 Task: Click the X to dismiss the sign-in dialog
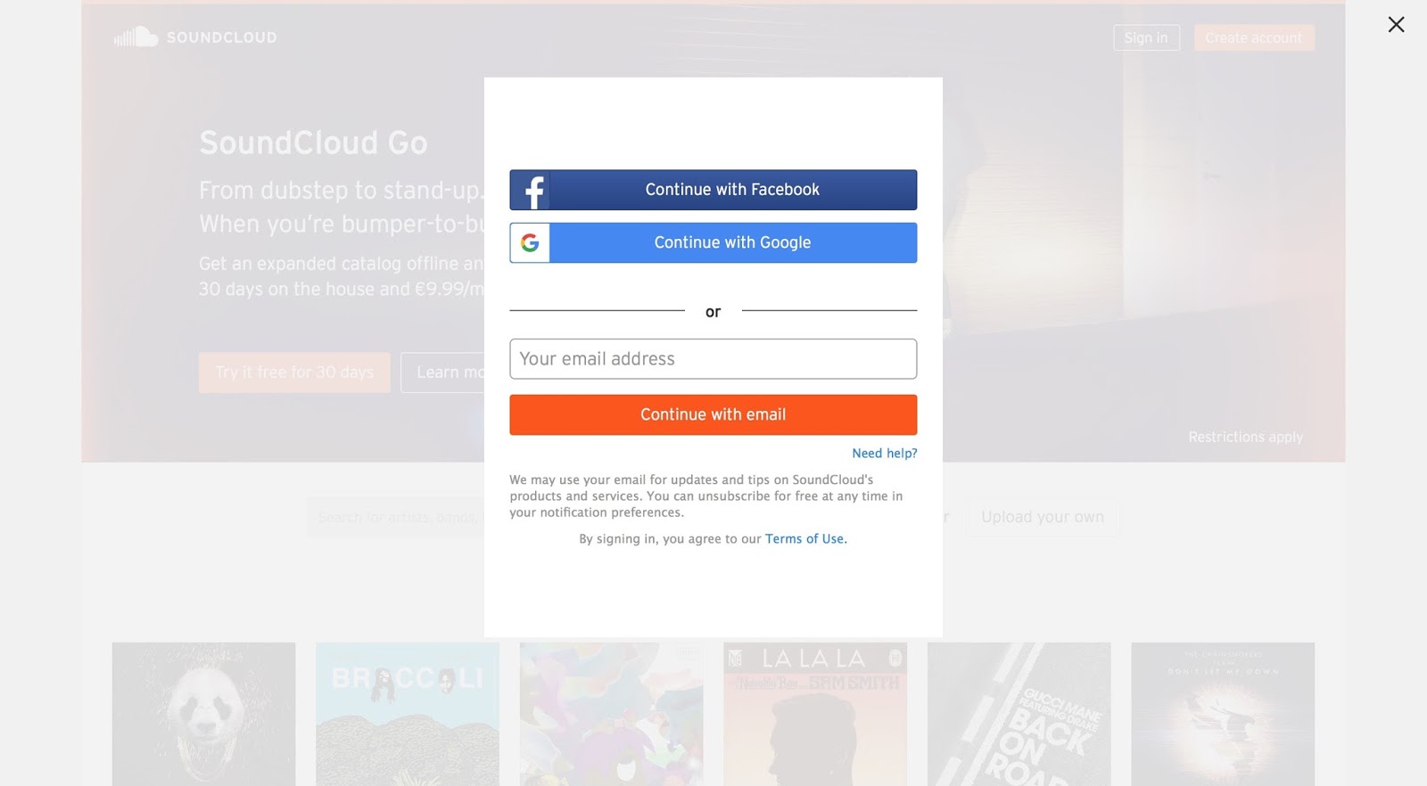(x=1395, y=24)
